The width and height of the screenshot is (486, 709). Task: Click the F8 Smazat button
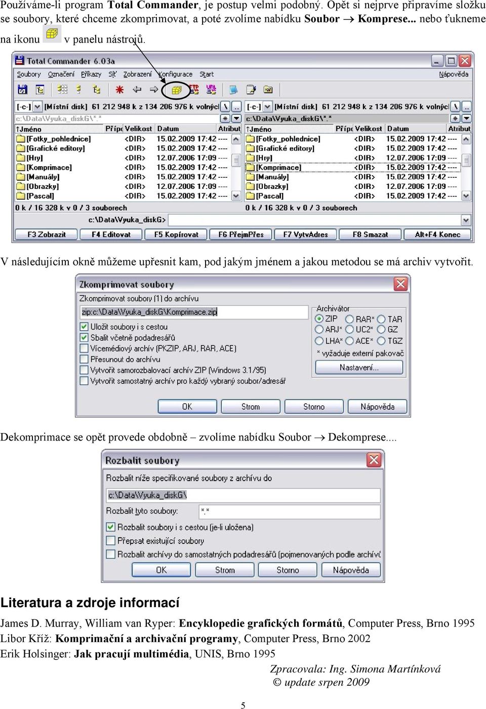[x=370, y=234]
